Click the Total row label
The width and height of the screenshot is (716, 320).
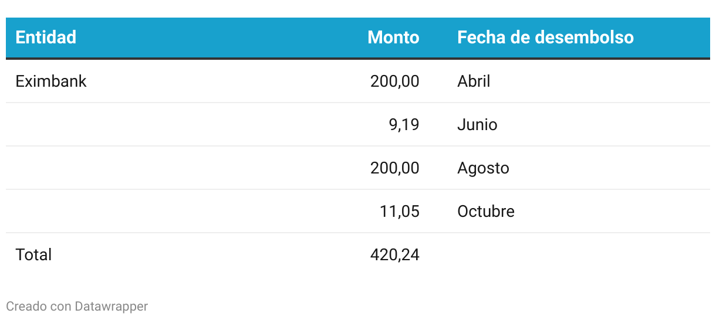click(33, 255)
